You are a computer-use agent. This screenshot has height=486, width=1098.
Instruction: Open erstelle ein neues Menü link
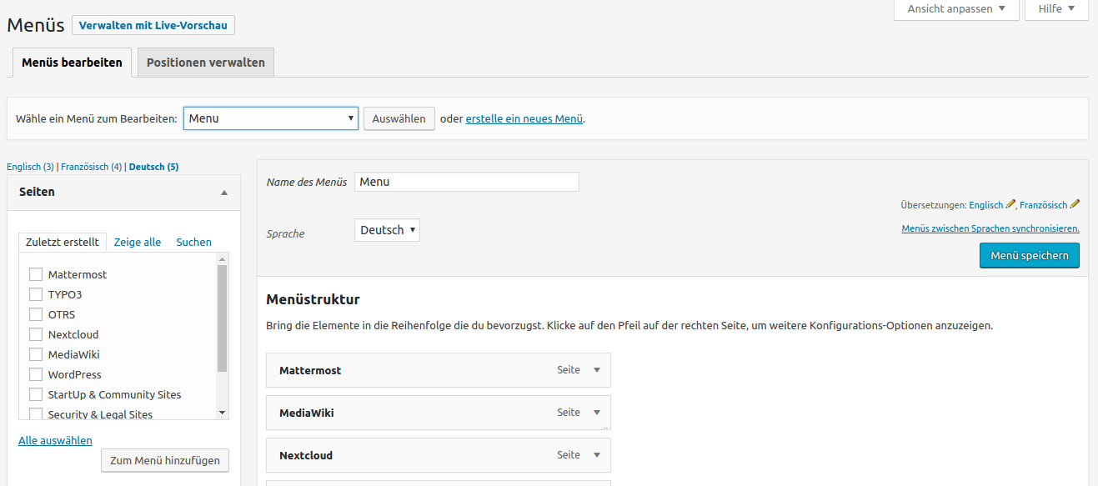[x=524, y=118]
